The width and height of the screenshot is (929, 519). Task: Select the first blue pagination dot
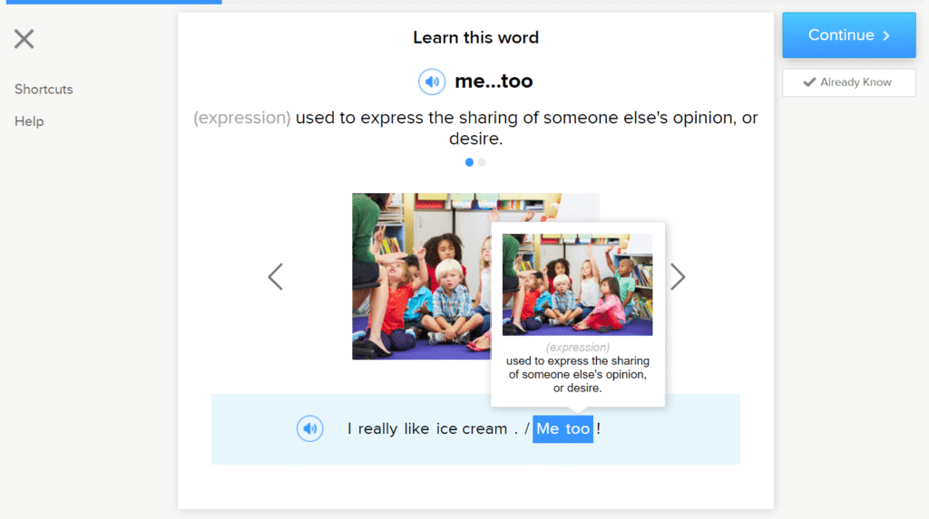469,162
